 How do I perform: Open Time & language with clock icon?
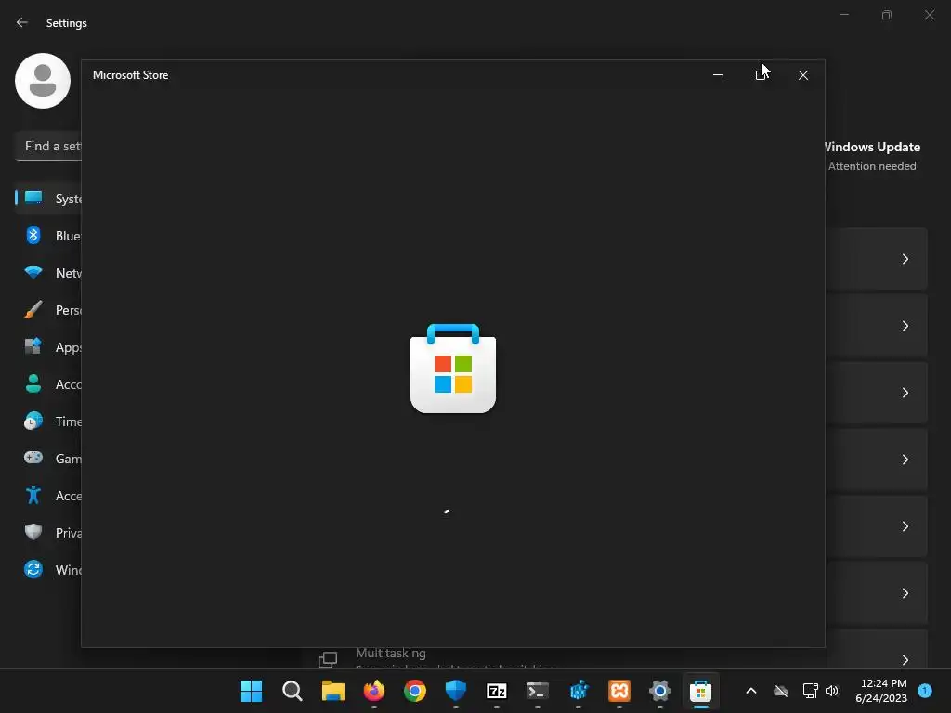pos(48,421)
